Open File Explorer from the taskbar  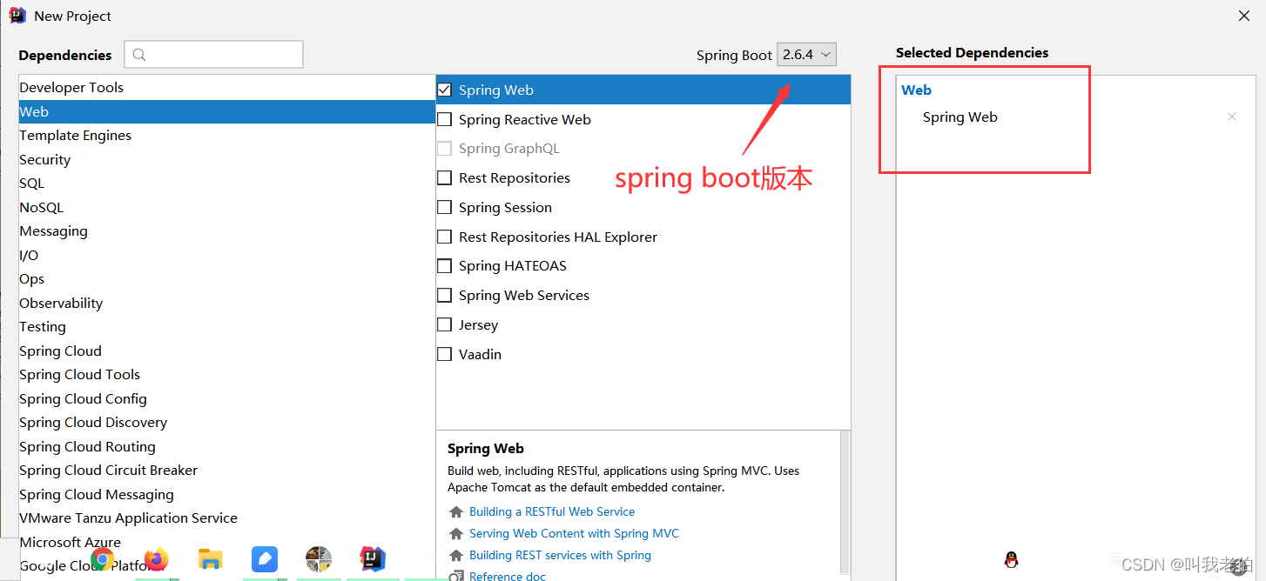point(211,558)
